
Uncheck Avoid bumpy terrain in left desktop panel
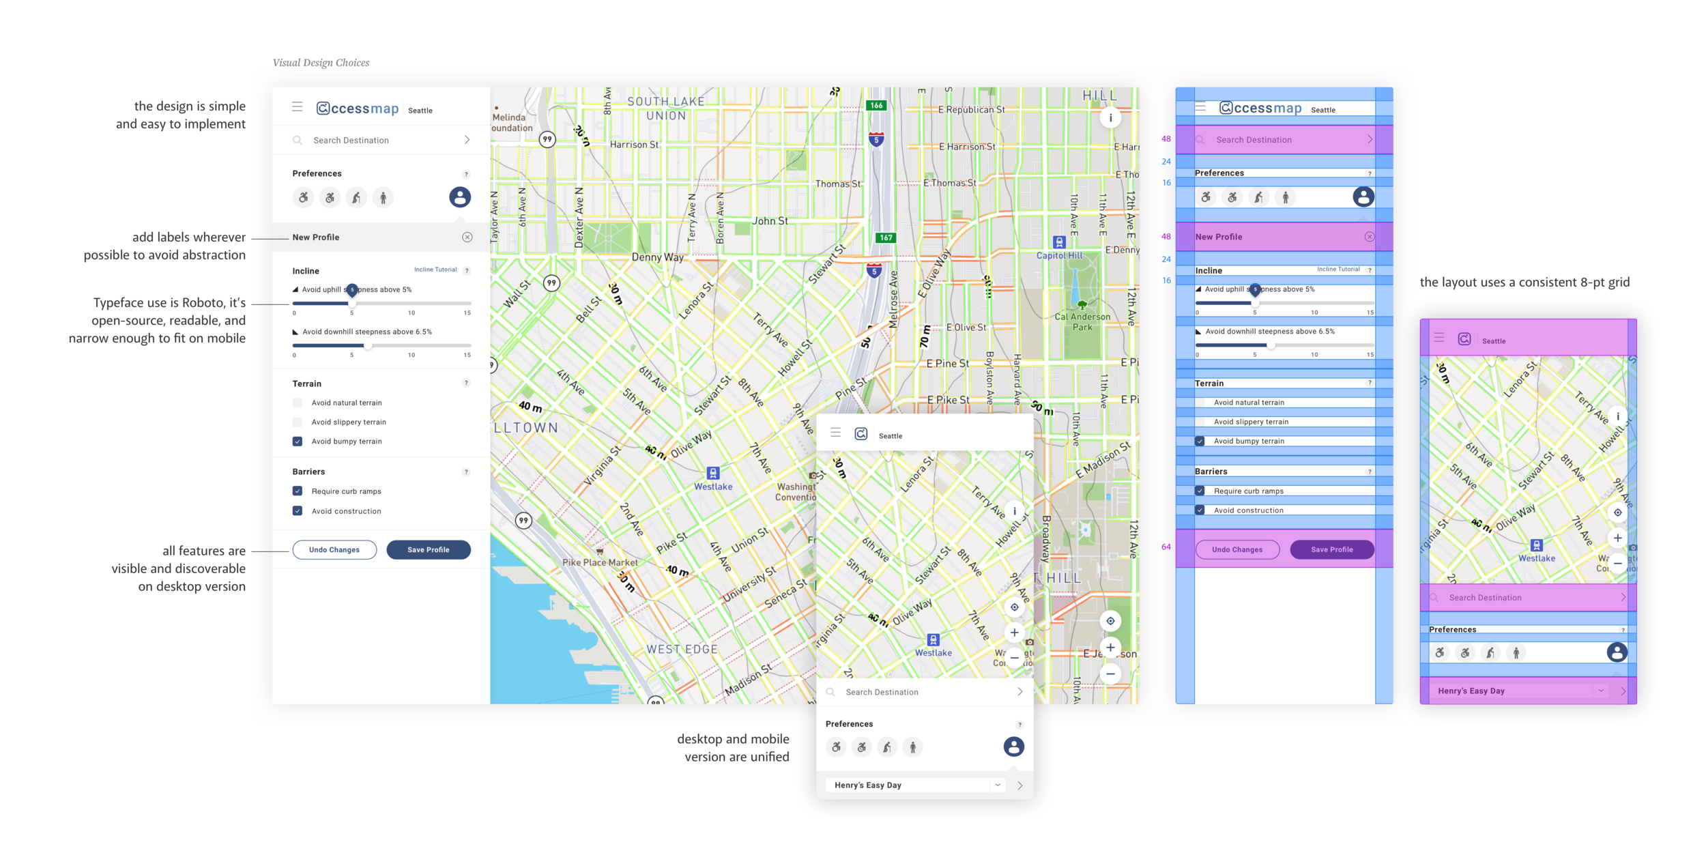pyautogui.click(x=298, y=441)
